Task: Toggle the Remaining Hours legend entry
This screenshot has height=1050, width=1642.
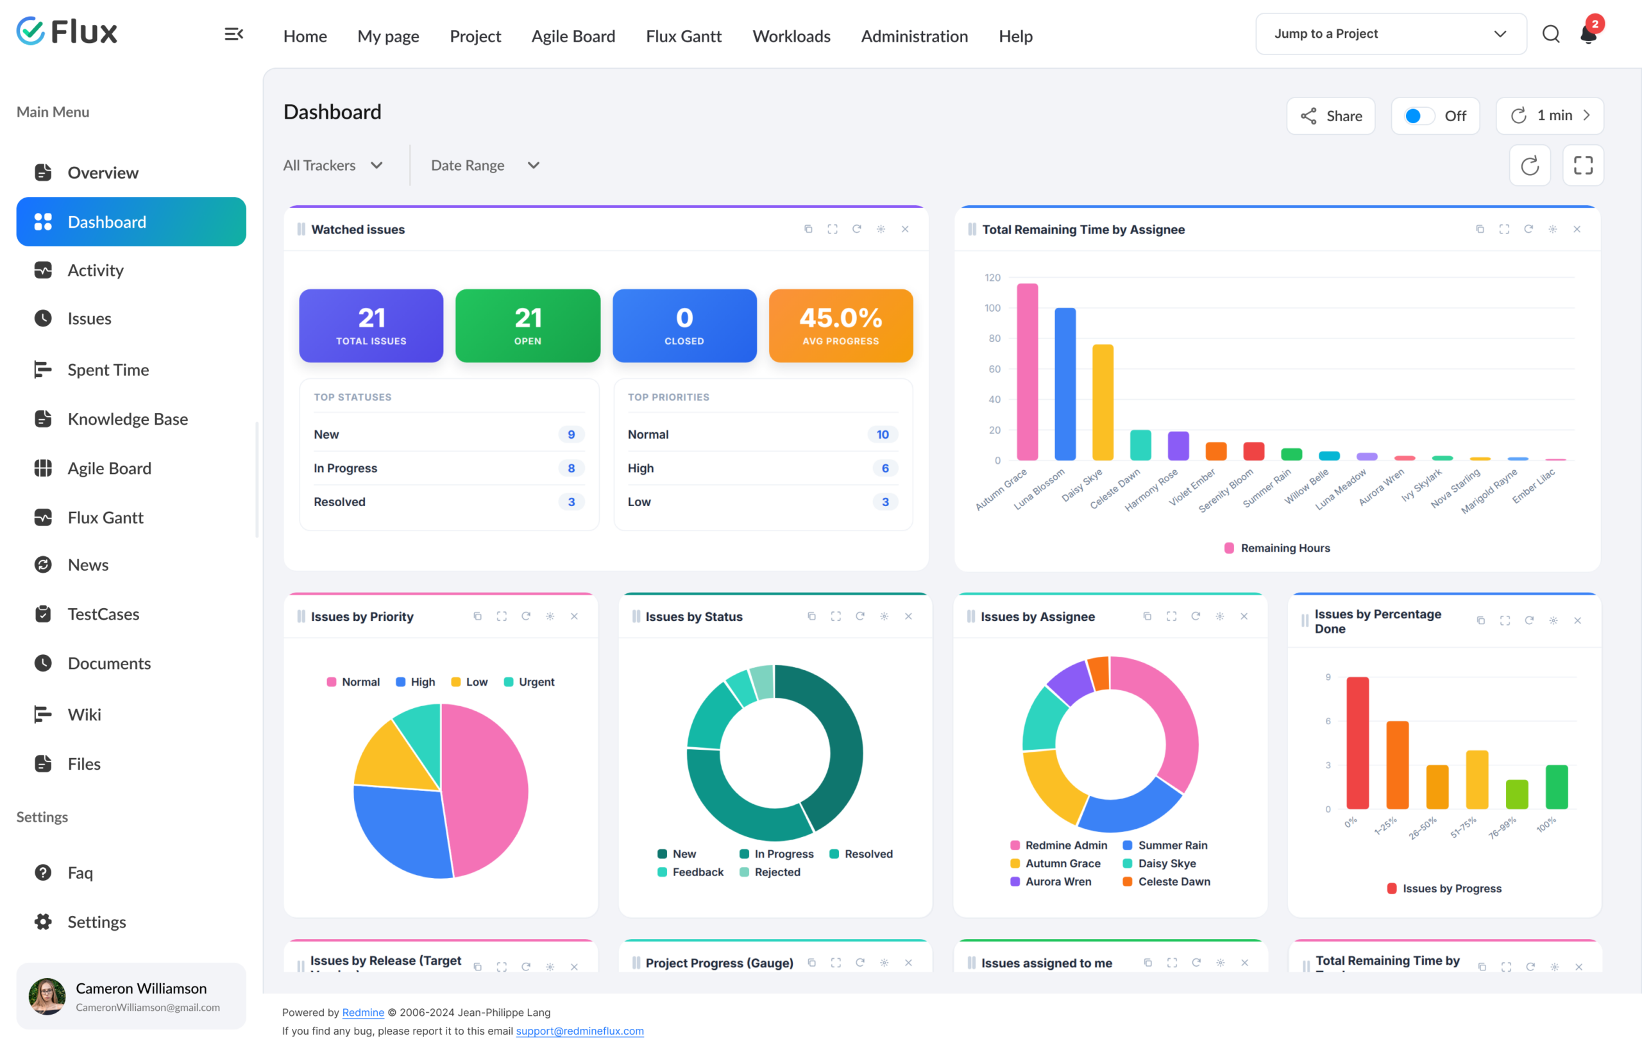Action: point(1277,548)
